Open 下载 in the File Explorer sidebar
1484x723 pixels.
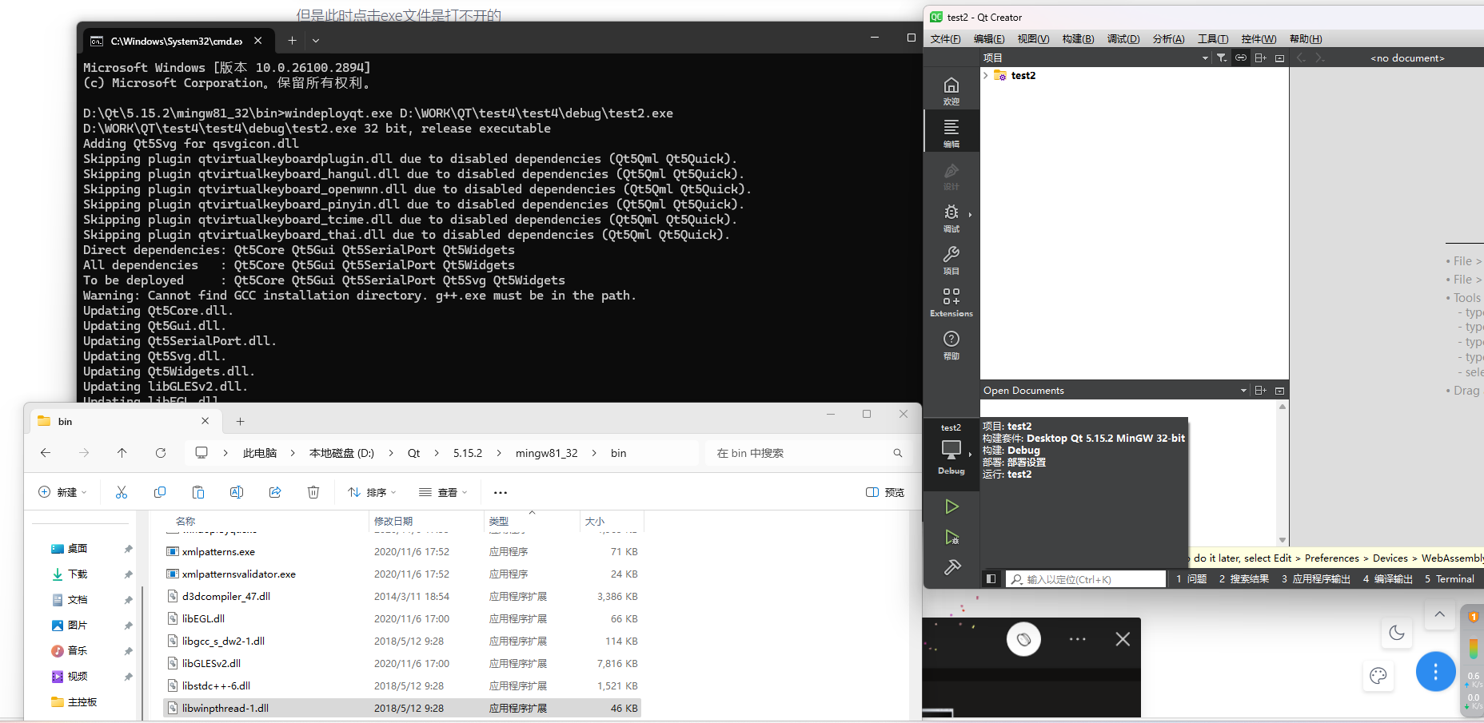tap(78, 574)
